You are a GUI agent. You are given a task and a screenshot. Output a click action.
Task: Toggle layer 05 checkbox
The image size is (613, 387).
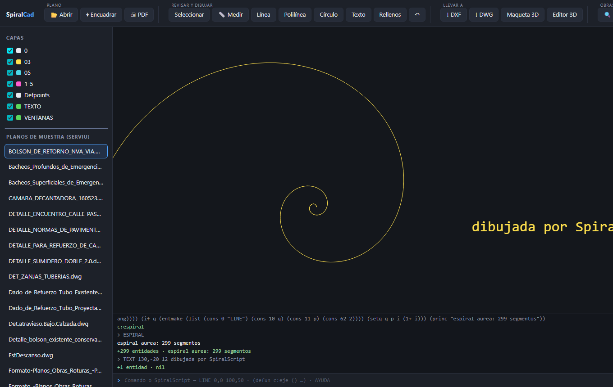pyautogui.click(x=10, y=73)
